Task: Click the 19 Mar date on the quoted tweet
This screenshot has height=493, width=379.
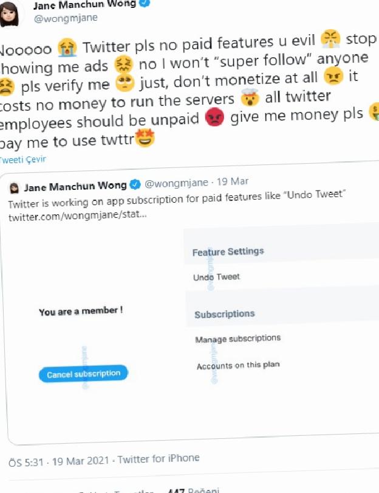Action: click(233, 181)
